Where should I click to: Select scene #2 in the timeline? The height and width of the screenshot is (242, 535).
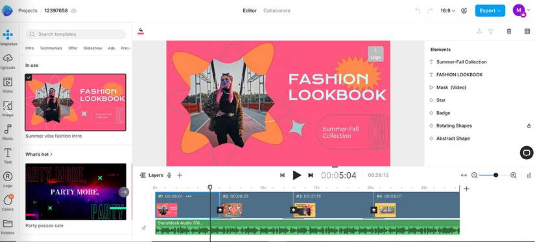256,205
